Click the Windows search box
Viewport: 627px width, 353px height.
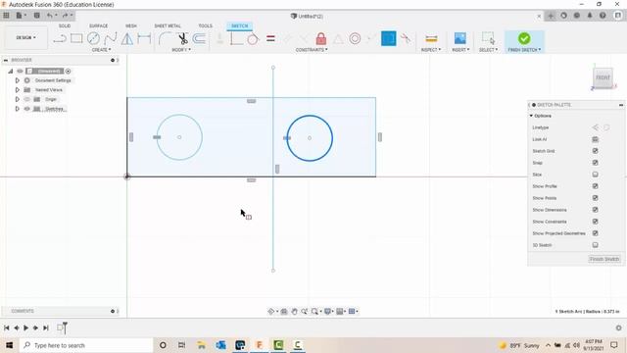86,345
